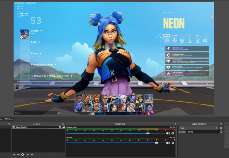Remove selected source with minus icon

pos(18,154)
